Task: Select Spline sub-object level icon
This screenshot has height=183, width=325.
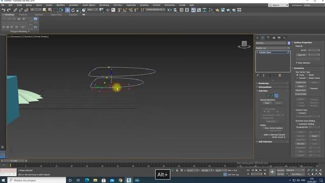Action: pos(276,96)
